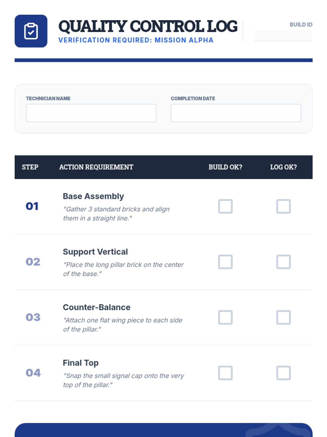327x437 pixels.
Task: Tick Build OK for Support Vertical
Action: click(x=225, y=262)
